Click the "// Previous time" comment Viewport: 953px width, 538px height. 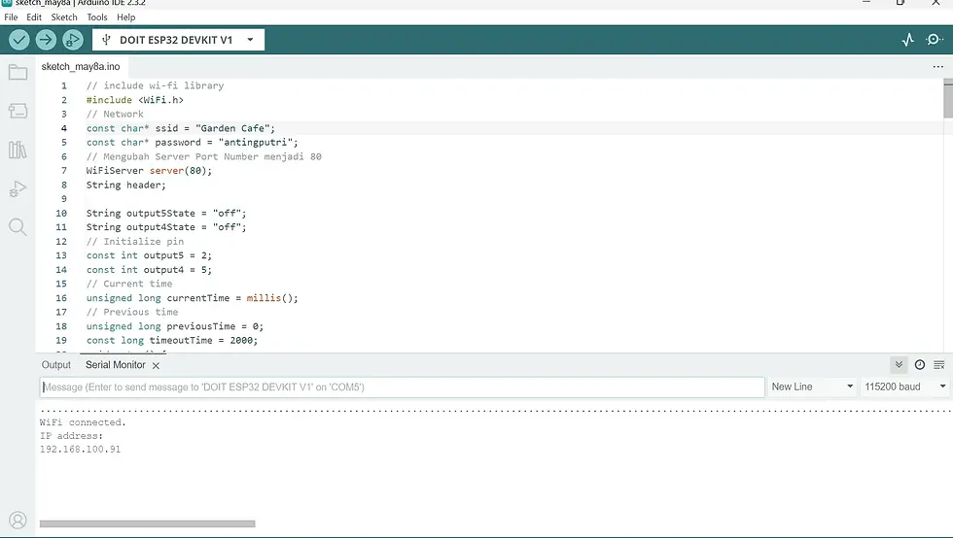[x=132, y=312]
